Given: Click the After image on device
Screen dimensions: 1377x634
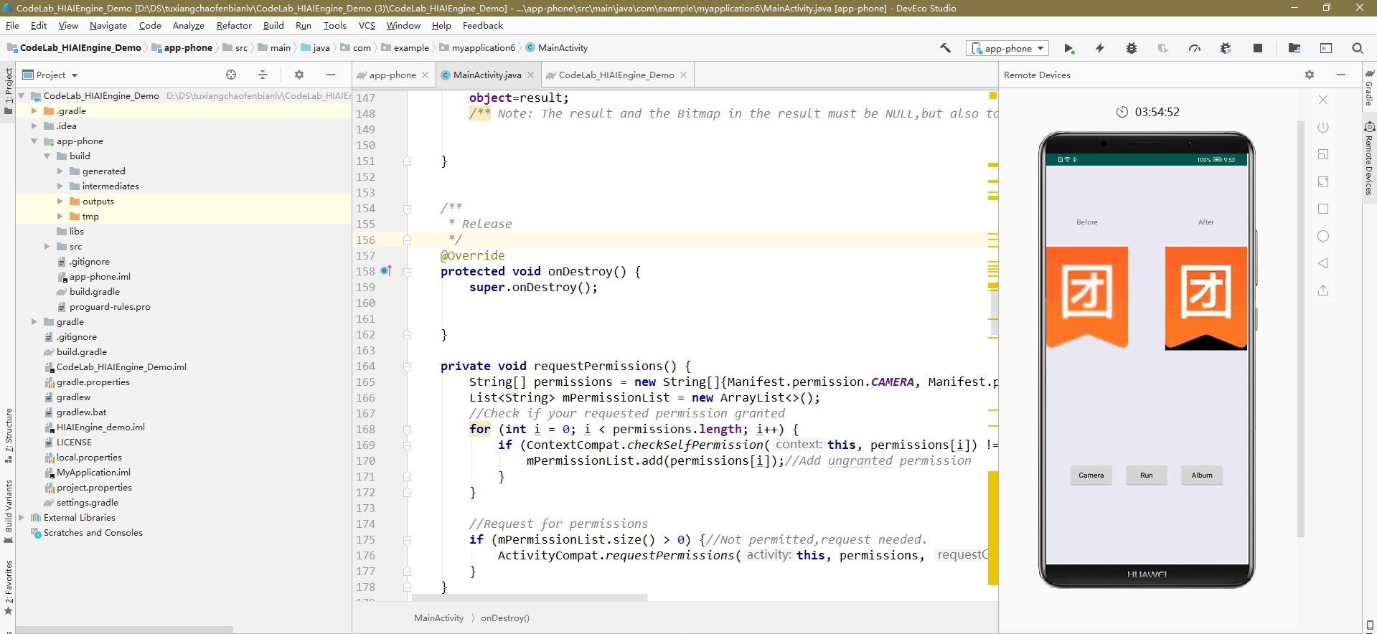Looking at the screenshot, I should pyautogui.click(x=1206, y=298).
